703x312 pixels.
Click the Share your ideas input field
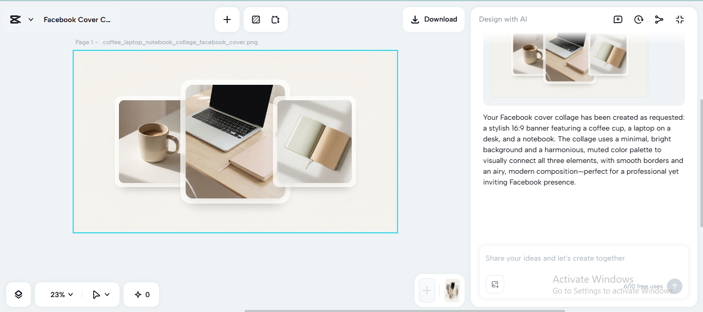(x=584, y=259)
